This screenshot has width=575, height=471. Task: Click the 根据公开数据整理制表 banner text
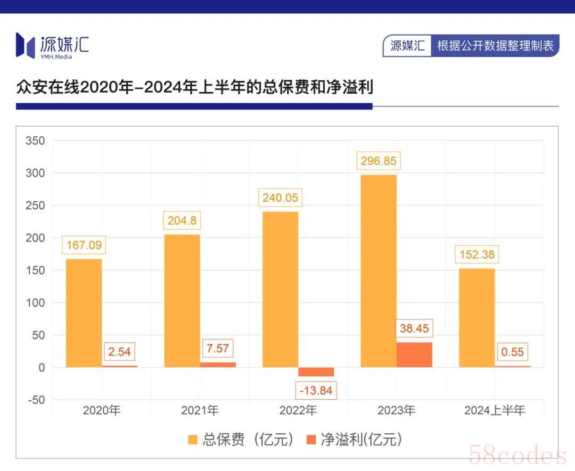coord(495,46)
